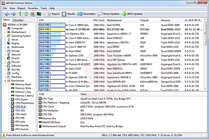The height and width of the screenshot is (139, 209).
Task: Select Multimedia in the tree
Action: click(x=18, y=47)
